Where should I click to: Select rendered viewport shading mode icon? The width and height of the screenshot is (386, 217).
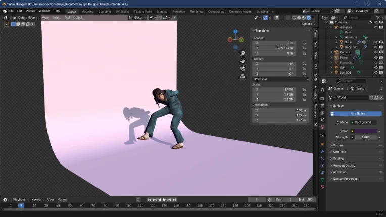pos(309,18)
